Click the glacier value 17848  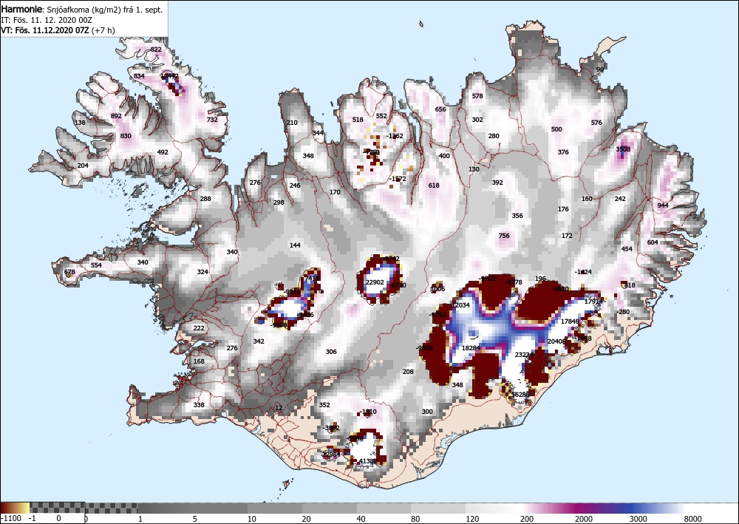coord(570,321)
